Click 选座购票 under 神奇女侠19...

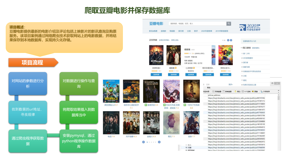[225, 74]
